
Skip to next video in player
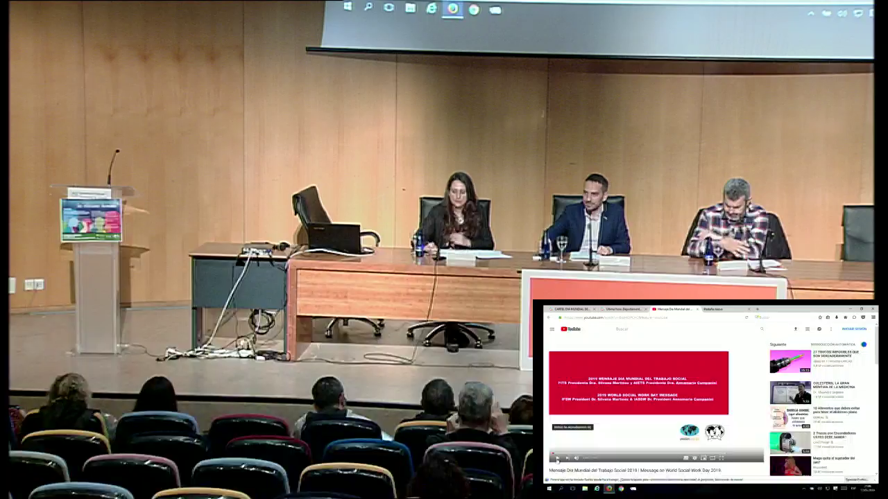click(567, 457)
